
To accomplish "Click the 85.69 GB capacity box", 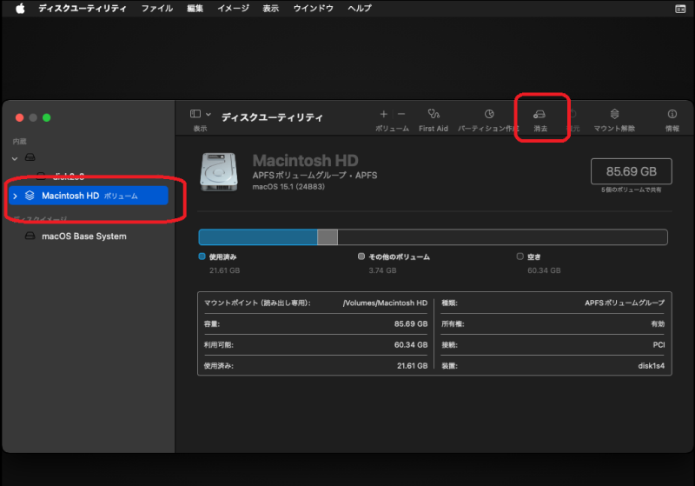I will coord(631,172).
